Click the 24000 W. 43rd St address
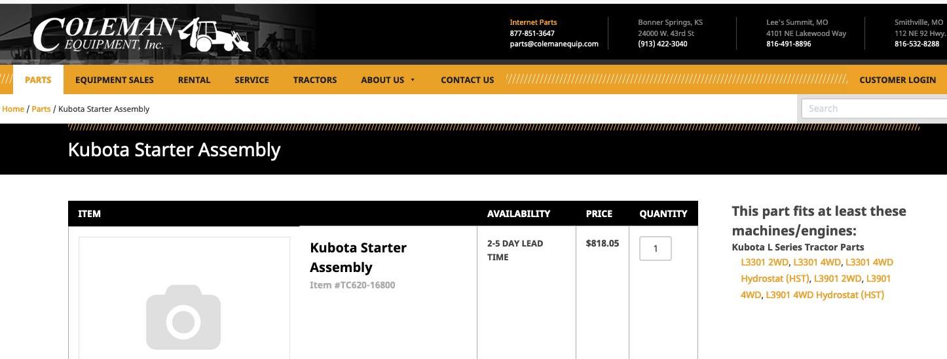 pyautogui.click(x=667, y=33)
